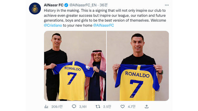View tweet analytics bar chart icon
198x111 pixels.
tap(46, 107)
